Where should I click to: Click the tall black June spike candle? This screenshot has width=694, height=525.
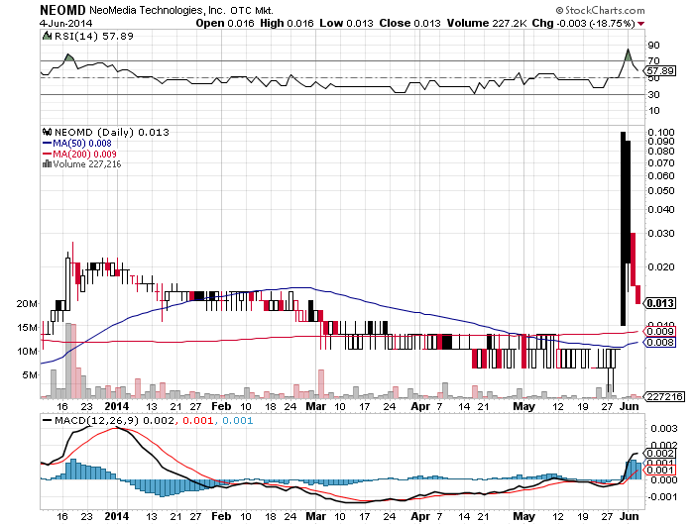pyautogui.click(x=624, y=228)
